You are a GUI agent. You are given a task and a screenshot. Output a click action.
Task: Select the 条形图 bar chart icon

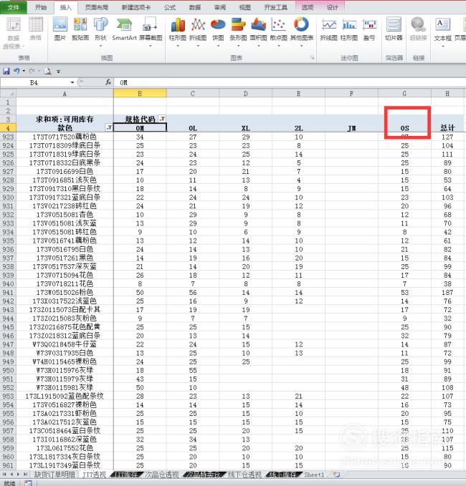pyautogui.click(x=238, y=31)
